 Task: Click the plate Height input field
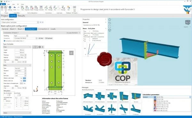(20, 50)
